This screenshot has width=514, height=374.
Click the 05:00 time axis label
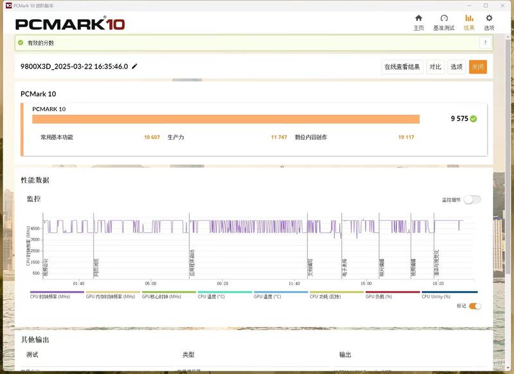click(x=151, y=284)
